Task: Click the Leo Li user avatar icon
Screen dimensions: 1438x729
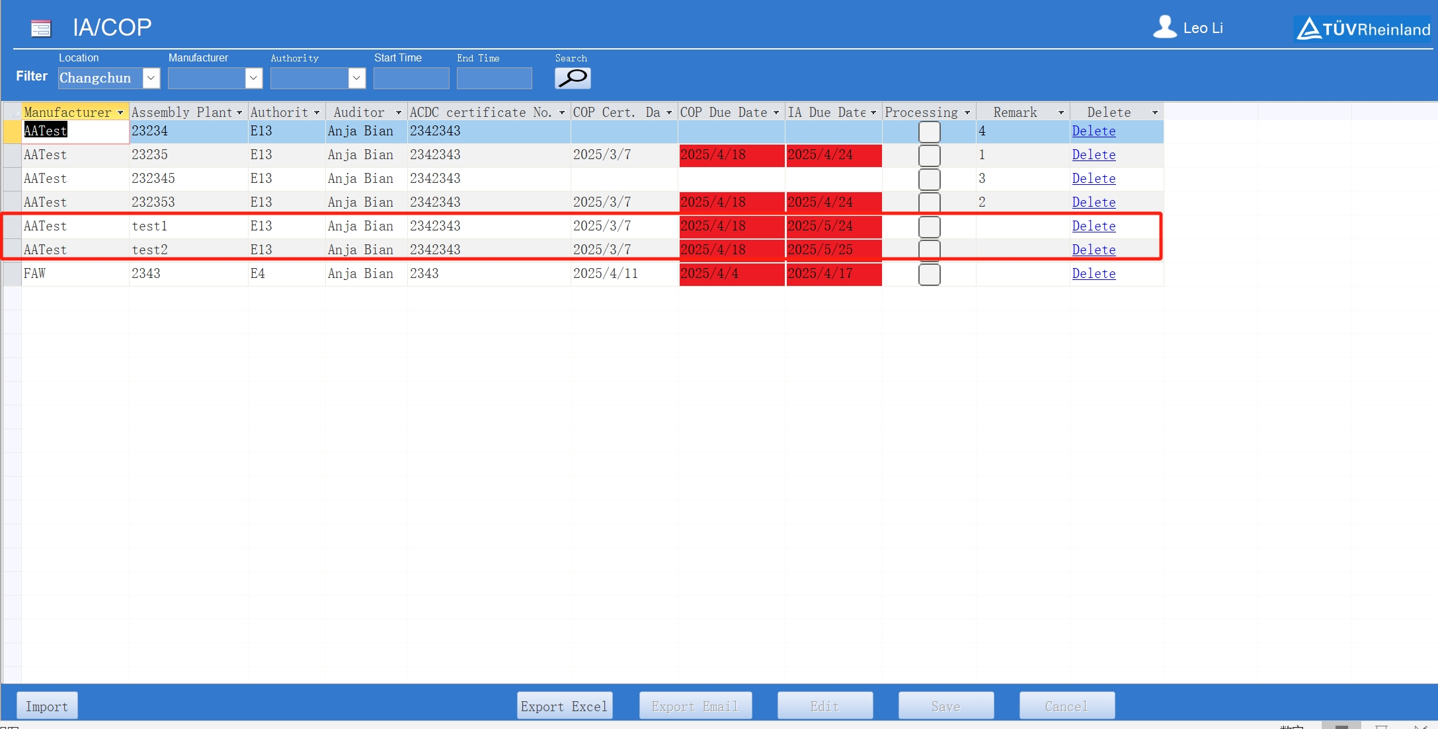Action: click(x=1165, y=27)
